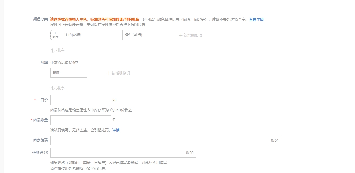Click 排序 sort under the 功率 section
The height and width of the screenshot is (173, 355).
point(58,88)
